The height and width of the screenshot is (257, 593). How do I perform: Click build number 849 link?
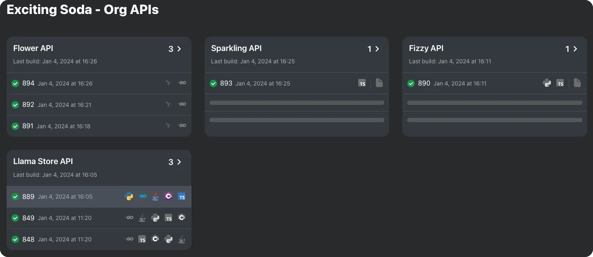[x=28, y=218]
